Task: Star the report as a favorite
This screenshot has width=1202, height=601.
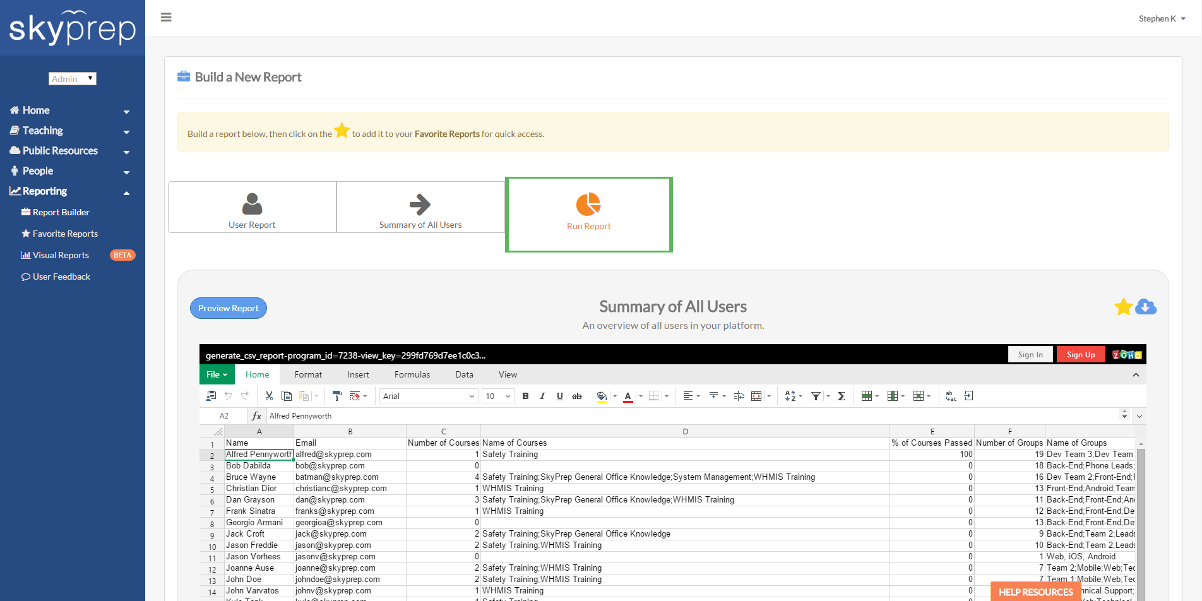Action: [x=1123, y=307]
